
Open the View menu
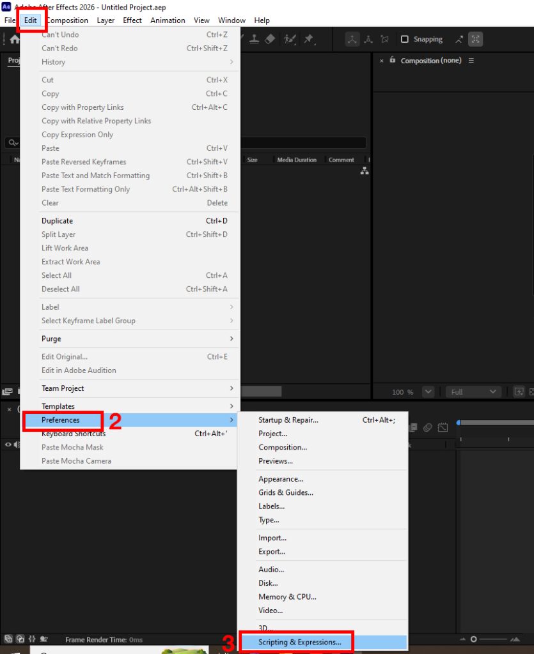pyautogui.click(x=201, y=20)
